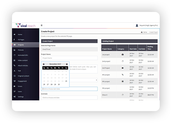Viewport: 172px width, 123px height.
Task: Go to next month in calendar
Action: click(67, 64)
